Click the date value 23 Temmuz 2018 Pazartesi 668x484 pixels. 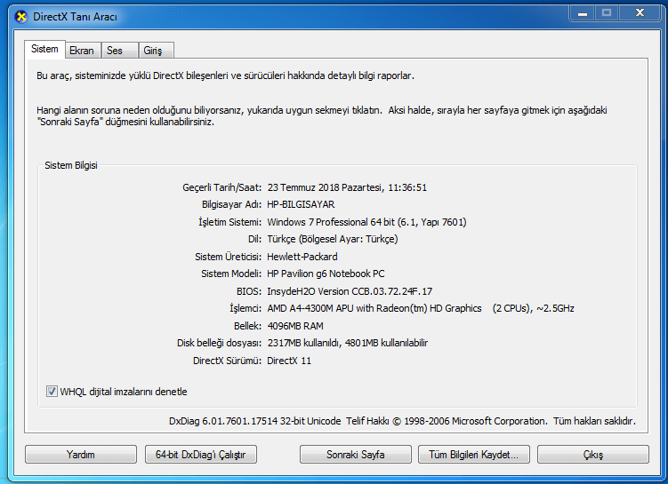click(326, 187)
